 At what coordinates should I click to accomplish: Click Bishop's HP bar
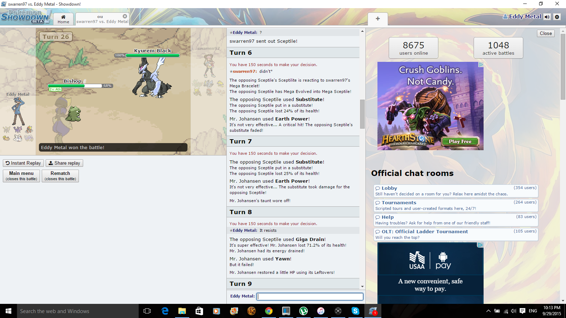(x=75, y=86)
